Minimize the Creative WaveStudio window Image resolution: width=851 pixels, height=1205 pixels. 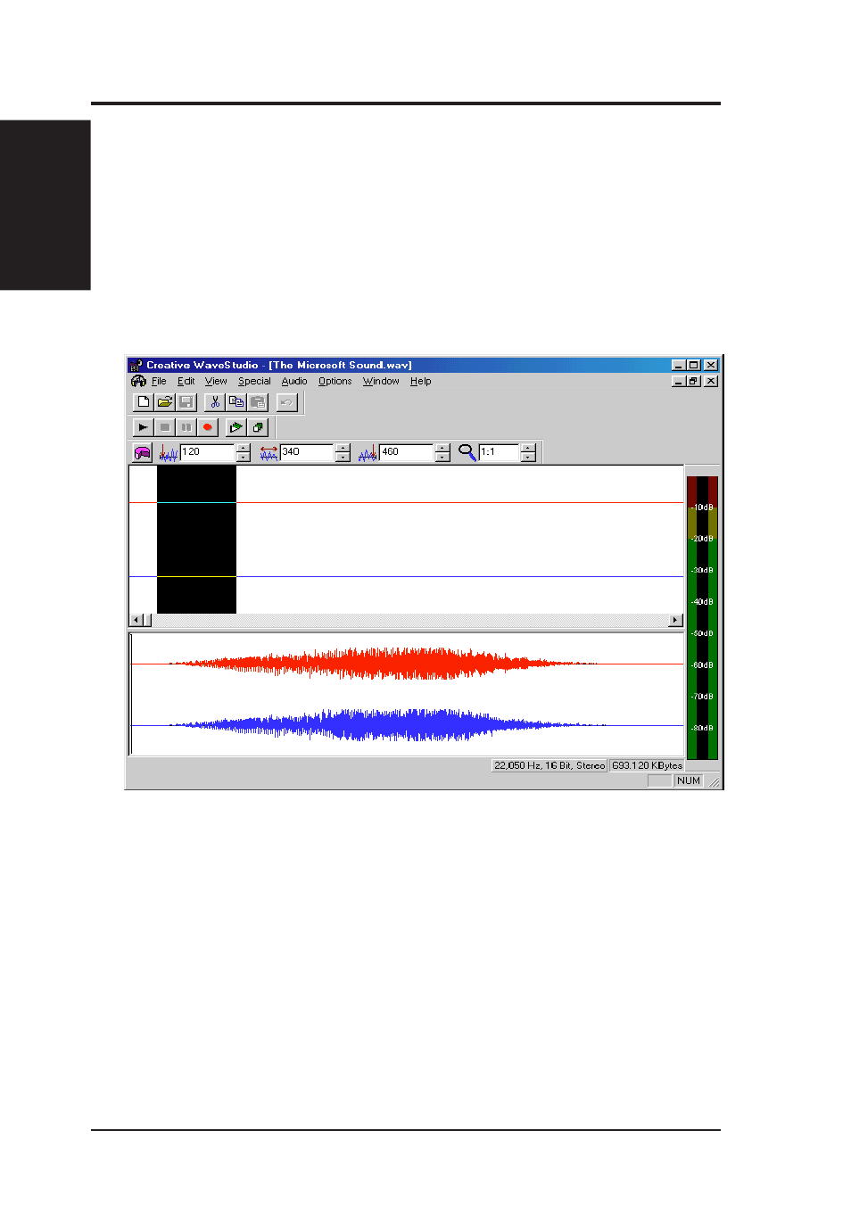point(678,365)
